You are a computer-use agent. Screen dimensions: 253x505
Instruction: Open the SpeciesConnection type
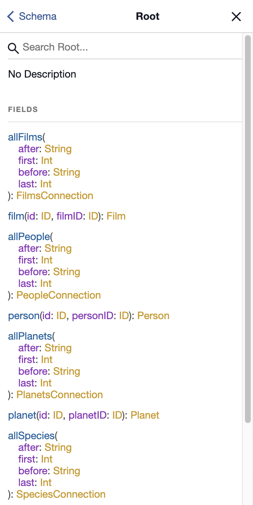61,494
